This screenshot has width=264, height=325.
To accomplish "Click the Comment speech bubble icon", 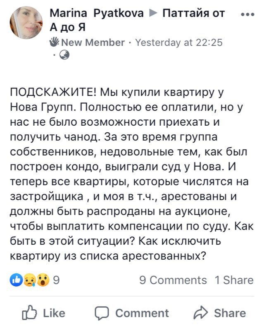I will click(102, 313).
